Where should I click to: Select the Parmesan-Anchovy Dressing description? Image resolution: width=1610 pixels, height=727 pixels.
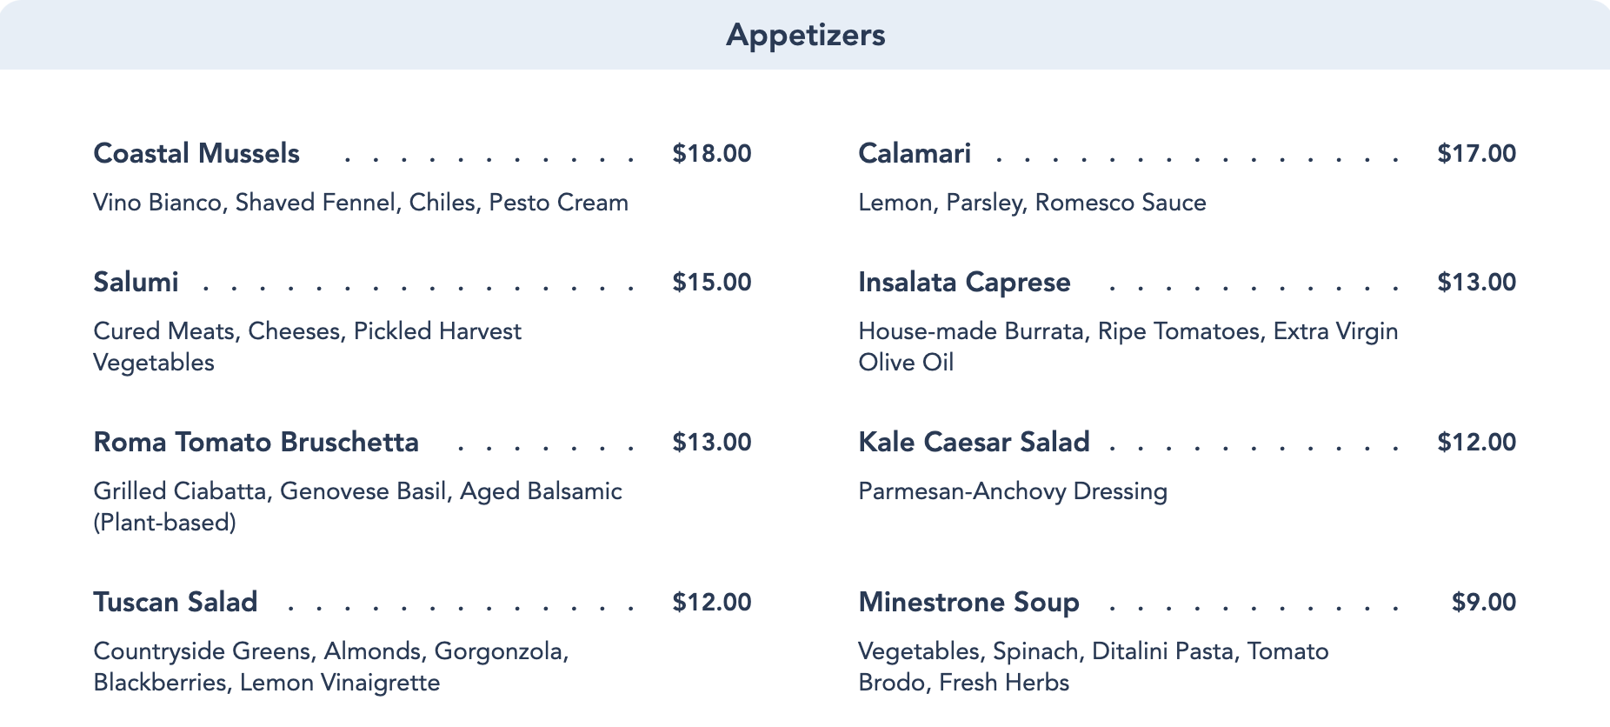pyautogui.click(x=1012, y=491)
